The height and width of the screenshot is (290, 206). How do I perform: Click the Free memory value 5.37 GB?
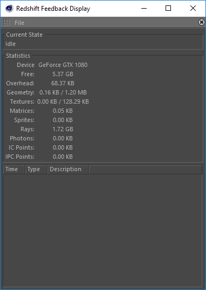tap(63, 74)
